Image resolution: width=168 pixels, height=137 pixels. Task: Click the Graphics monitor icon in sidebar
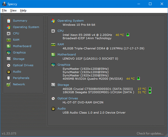[9, 53]
